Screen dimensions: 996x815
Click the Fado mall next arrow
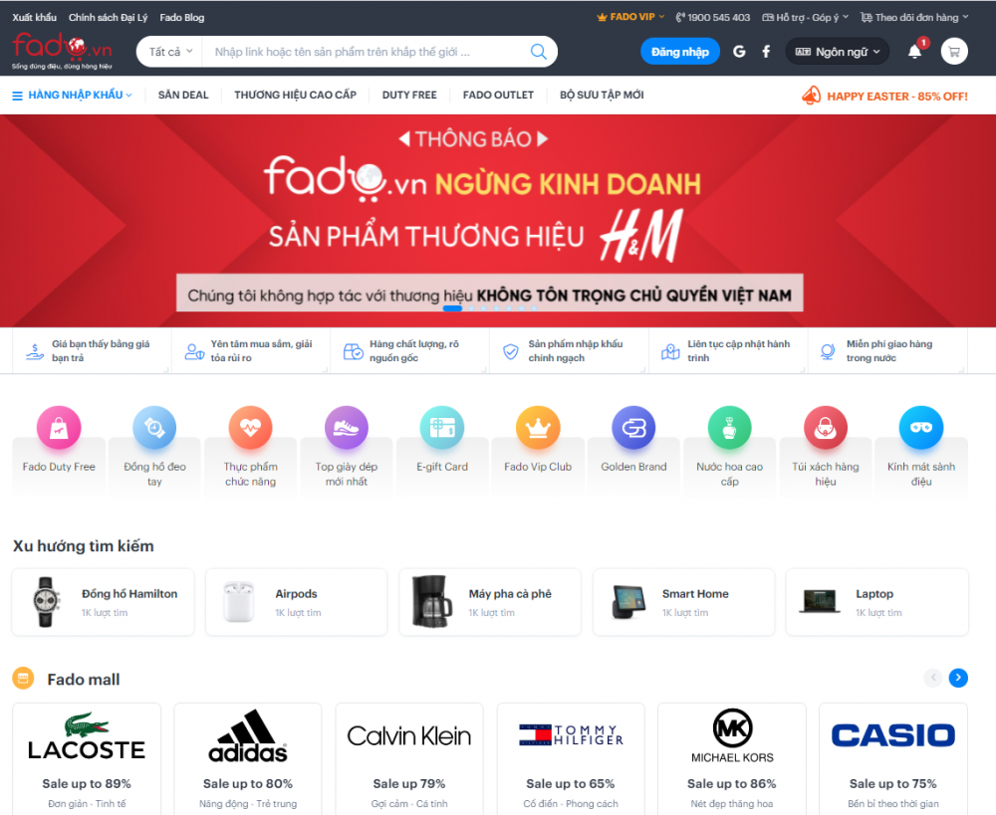pos(957,678)
